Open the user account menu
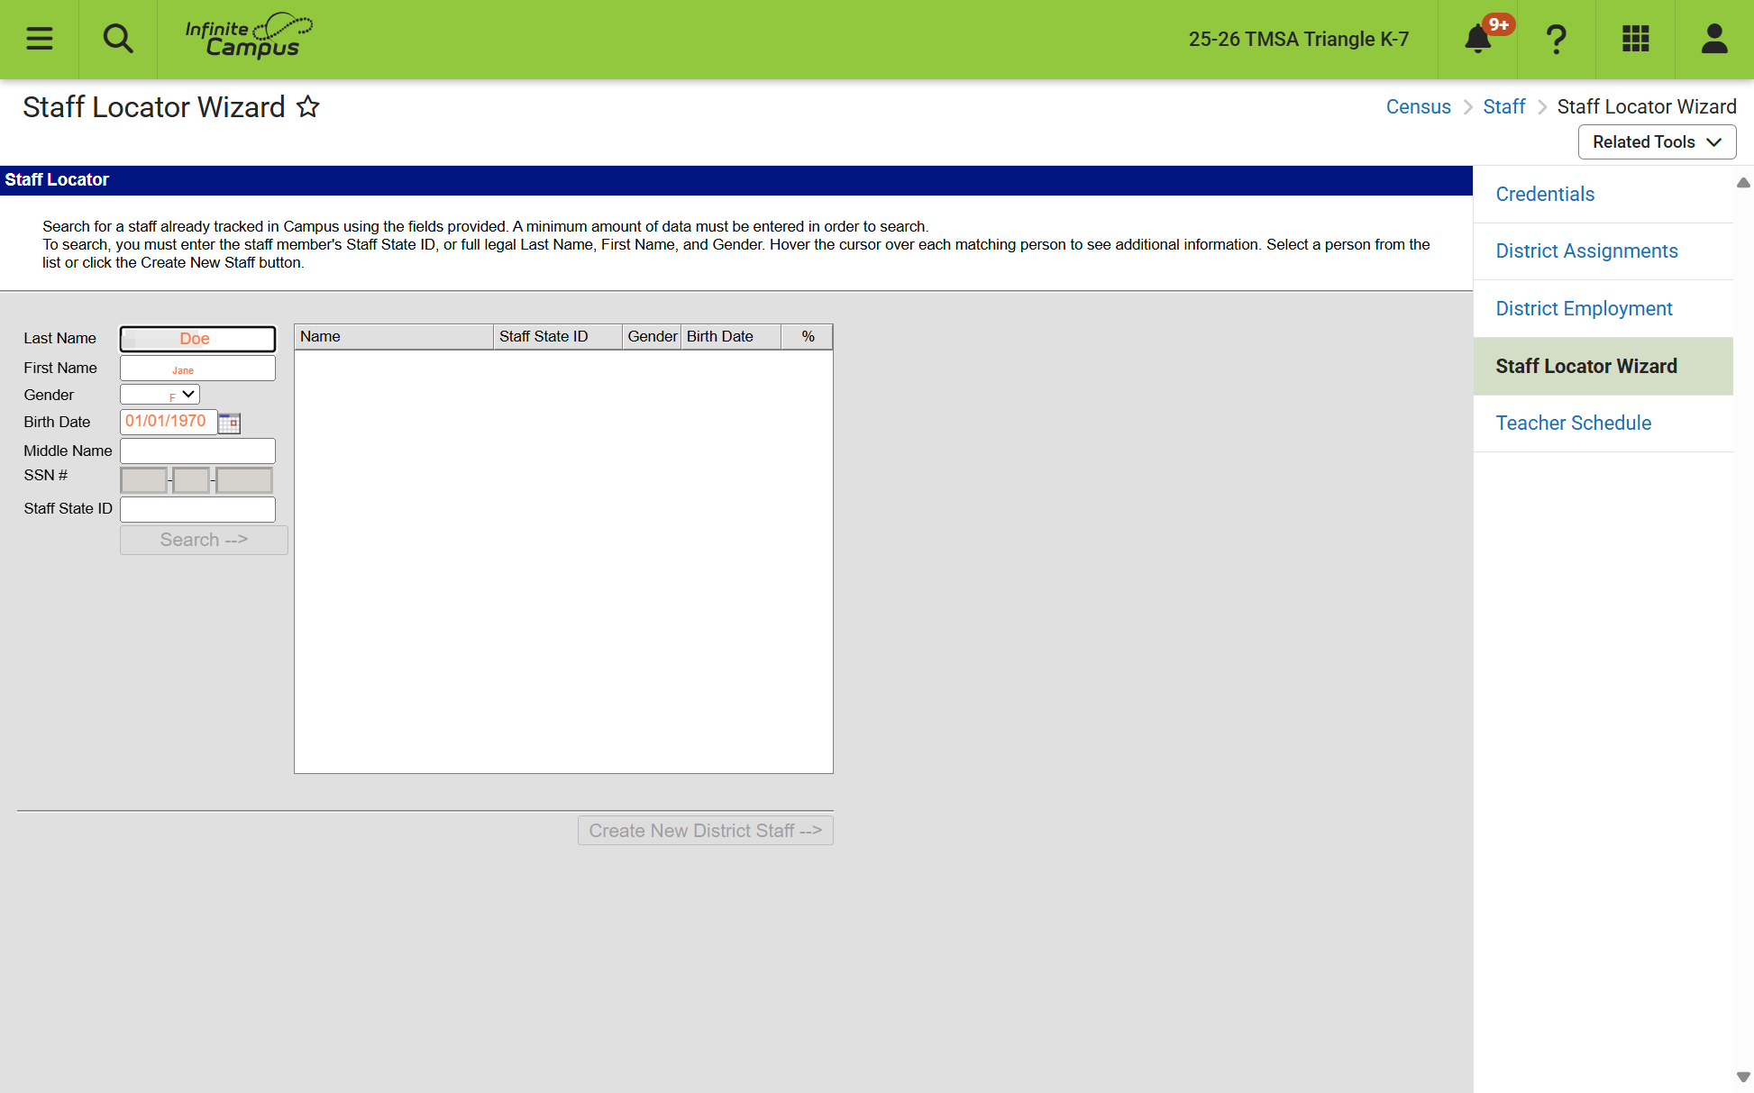The image size is (1754, 1093). point(1713,39)
